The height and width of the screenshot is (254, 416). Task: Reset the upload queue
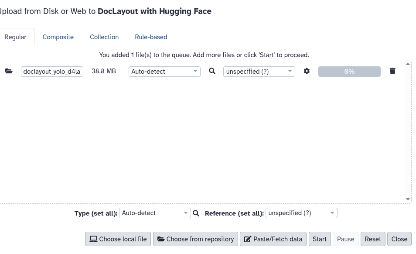(x=372, y=239)
